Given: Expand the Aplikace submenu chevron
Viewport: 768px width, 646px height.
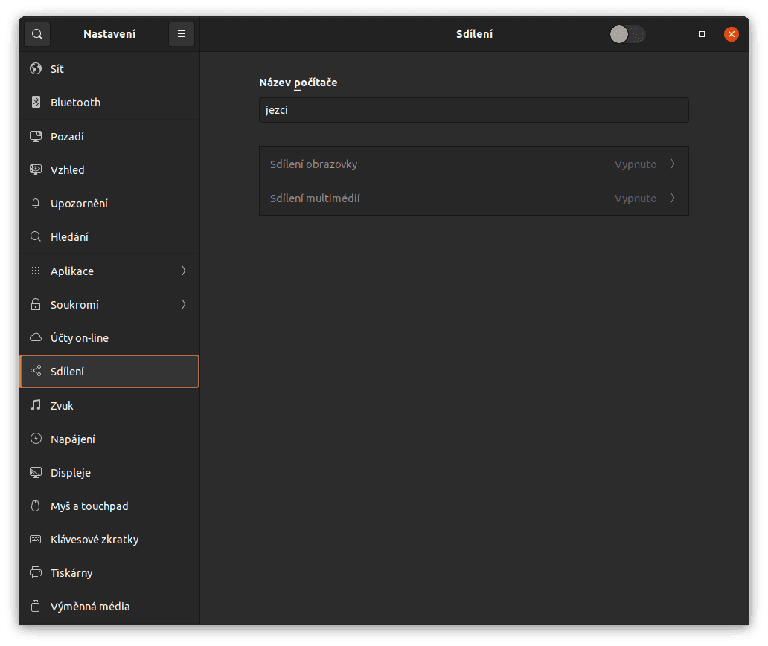Looking at the screenshot, I should coord(183,271).
